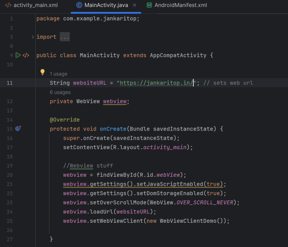Click the Java class icon on MainActivity tab
Screen dimensions: 288x247
[x=79, y=5]
